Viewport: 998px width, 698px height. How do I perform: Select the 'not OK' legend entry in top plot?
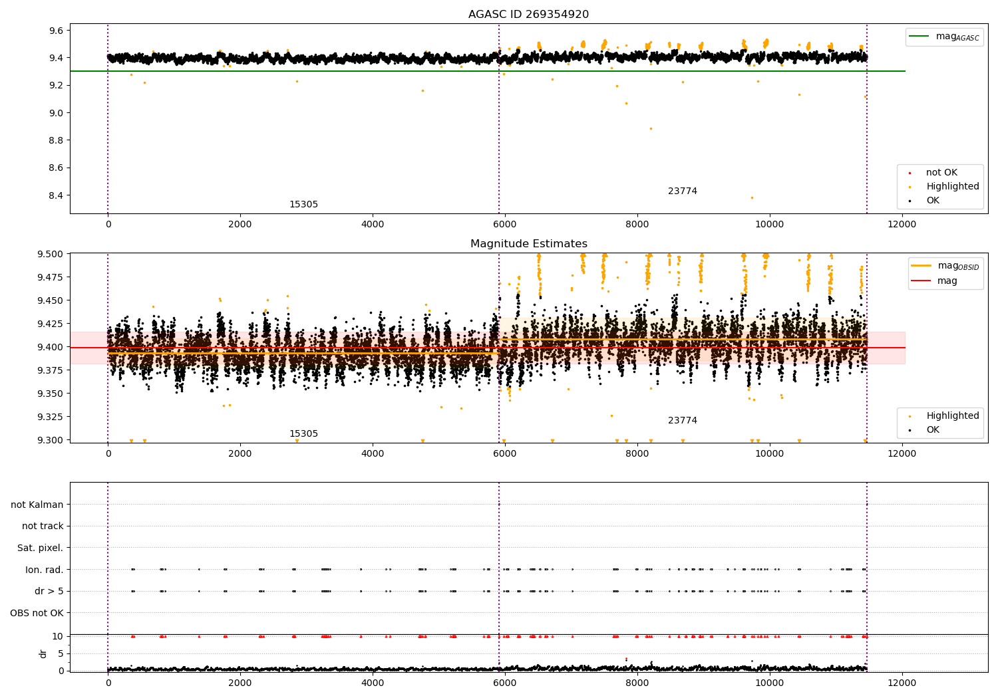pos(933,173)
